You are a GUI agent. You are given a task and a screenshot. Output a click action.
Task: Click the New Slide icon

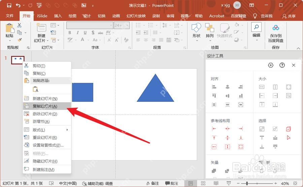click(41, 27)
